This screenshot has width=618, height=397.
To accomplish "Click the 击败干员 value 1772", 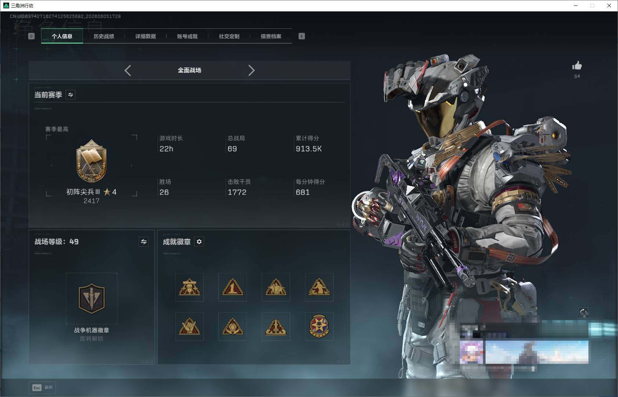I will click(x=237, y=192).
